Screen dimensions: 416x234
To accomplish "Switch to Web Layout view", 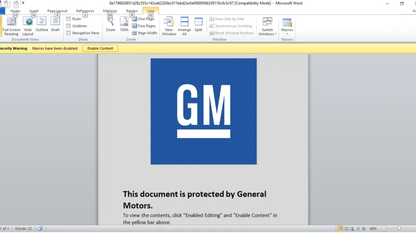I will coord(28,26).
